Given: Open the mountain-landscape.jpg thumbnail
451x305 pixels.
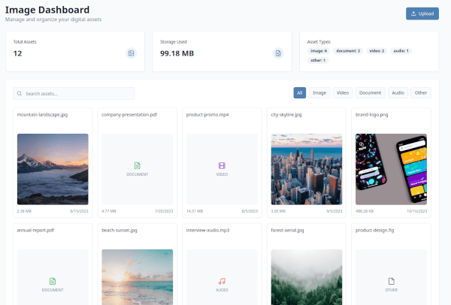Looking at the screenshot, I should [x=53, y=169].
